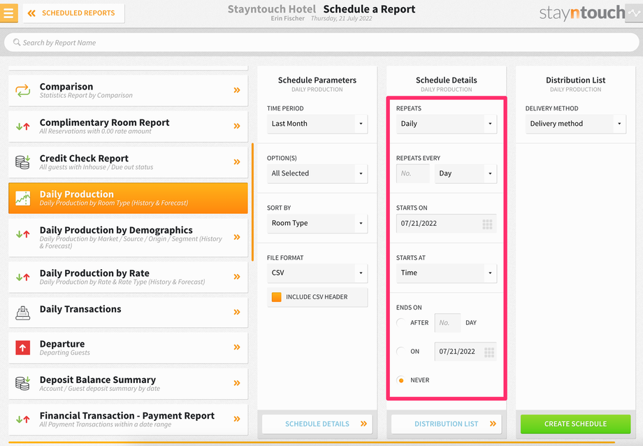
Task: Open the Starts On calendar icon
Action: [487, 224]
